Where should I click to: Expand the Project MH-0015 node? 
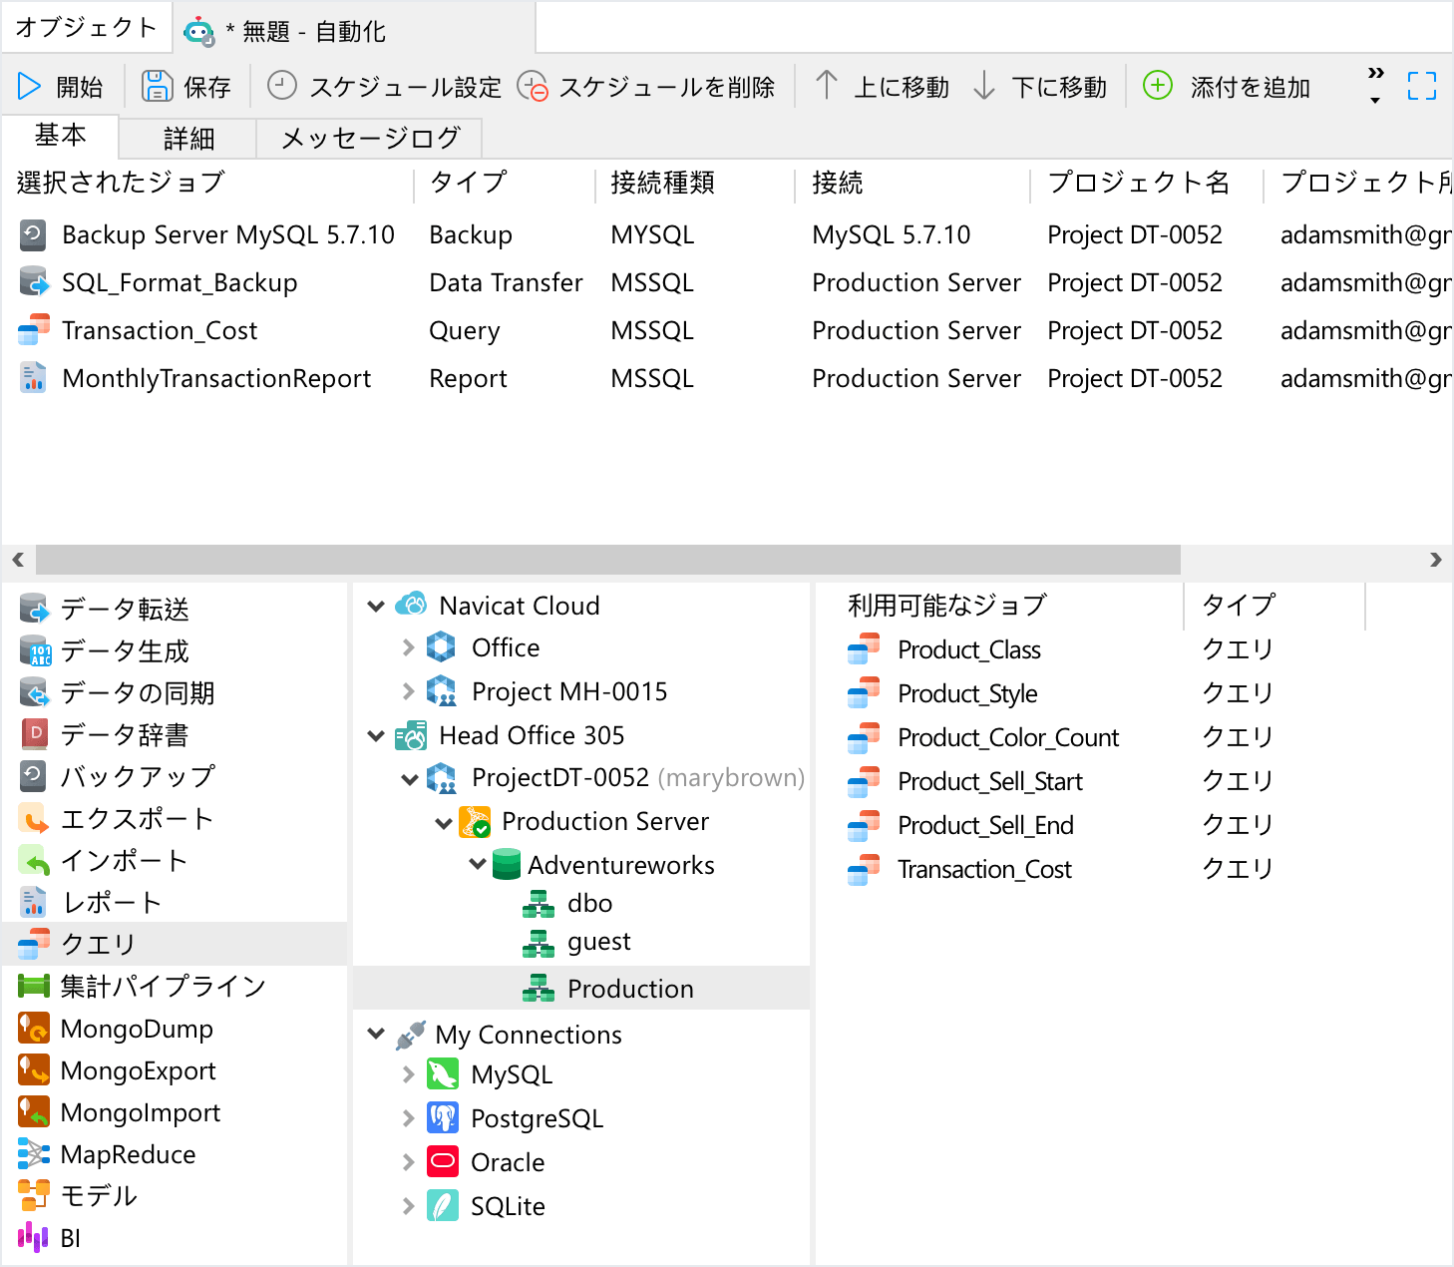pos(408,691)
